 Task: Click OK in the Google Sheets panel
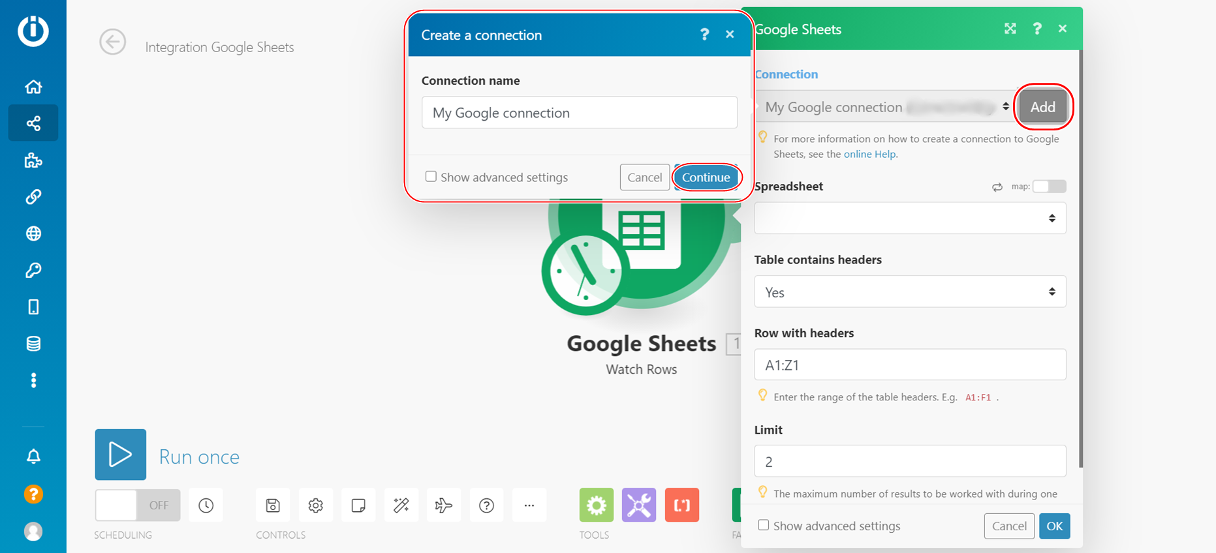click(1055, 526)
